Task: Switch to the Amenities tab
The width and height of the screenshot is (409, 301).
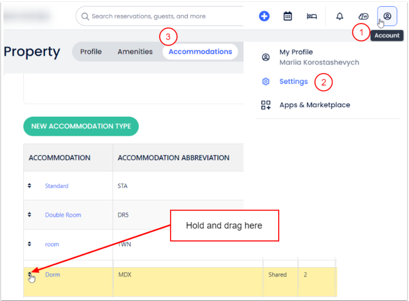Action: pos(135,52)
